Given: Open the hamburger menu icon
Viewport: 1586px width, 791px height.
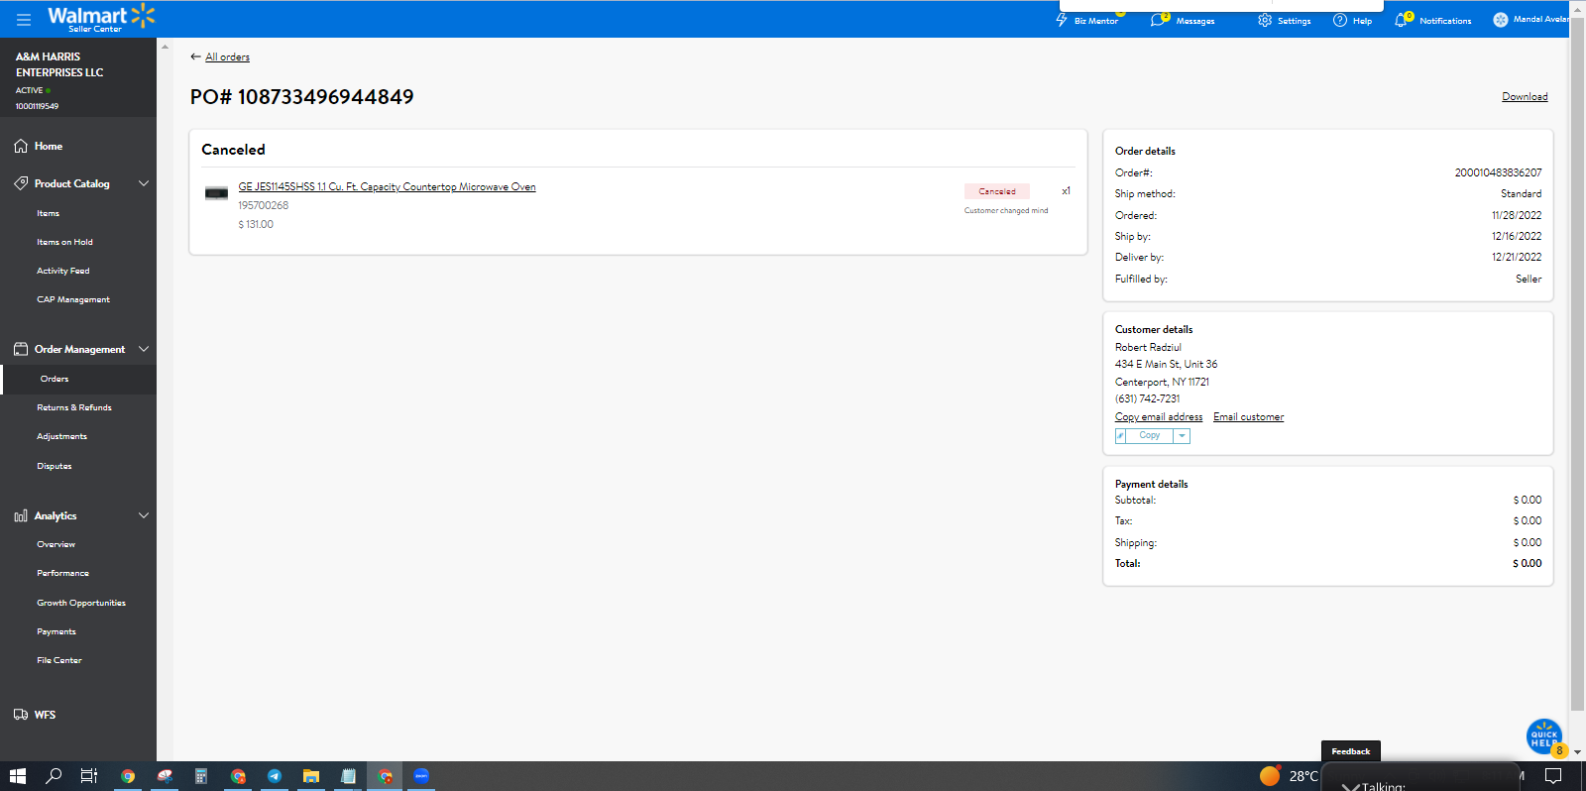Looking at the screenshot, I should [24, 19].
